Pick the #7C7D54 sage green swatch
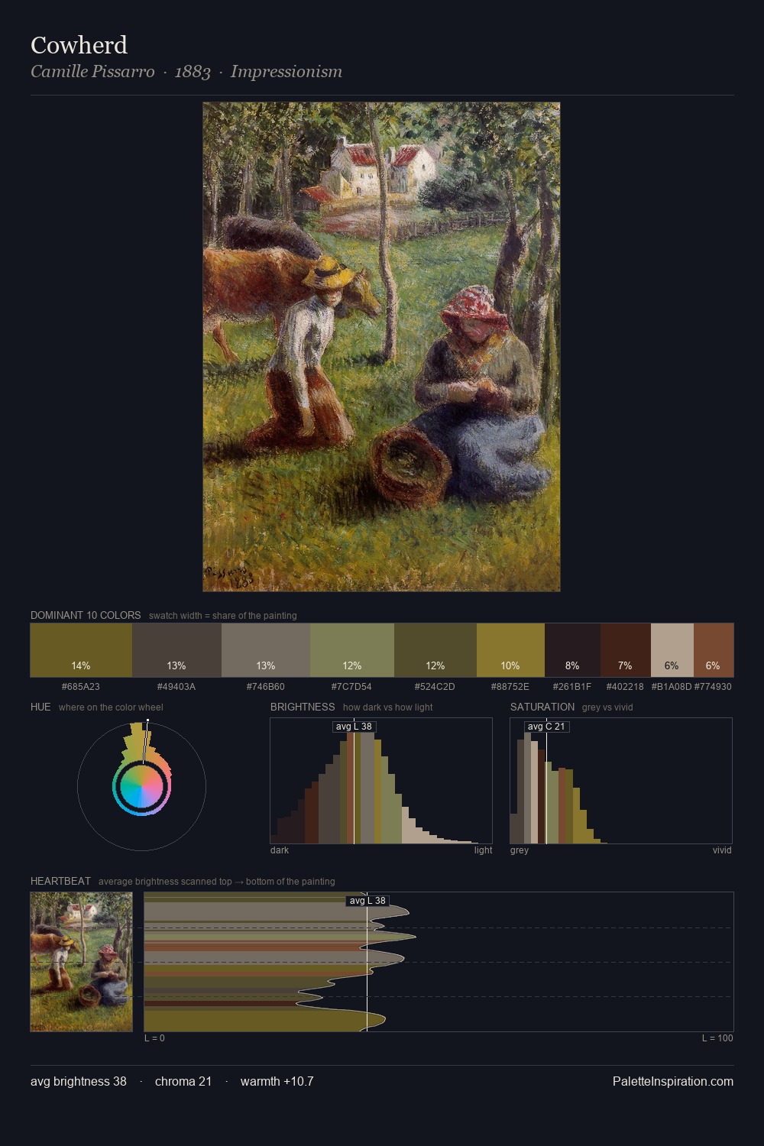764x1146 pixels. pos(352,650)
